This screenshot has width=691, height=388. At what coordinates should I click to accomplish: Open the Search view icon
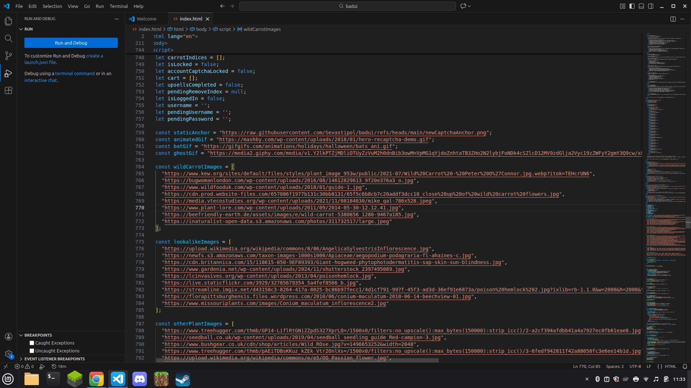click(x=8, y=38)
